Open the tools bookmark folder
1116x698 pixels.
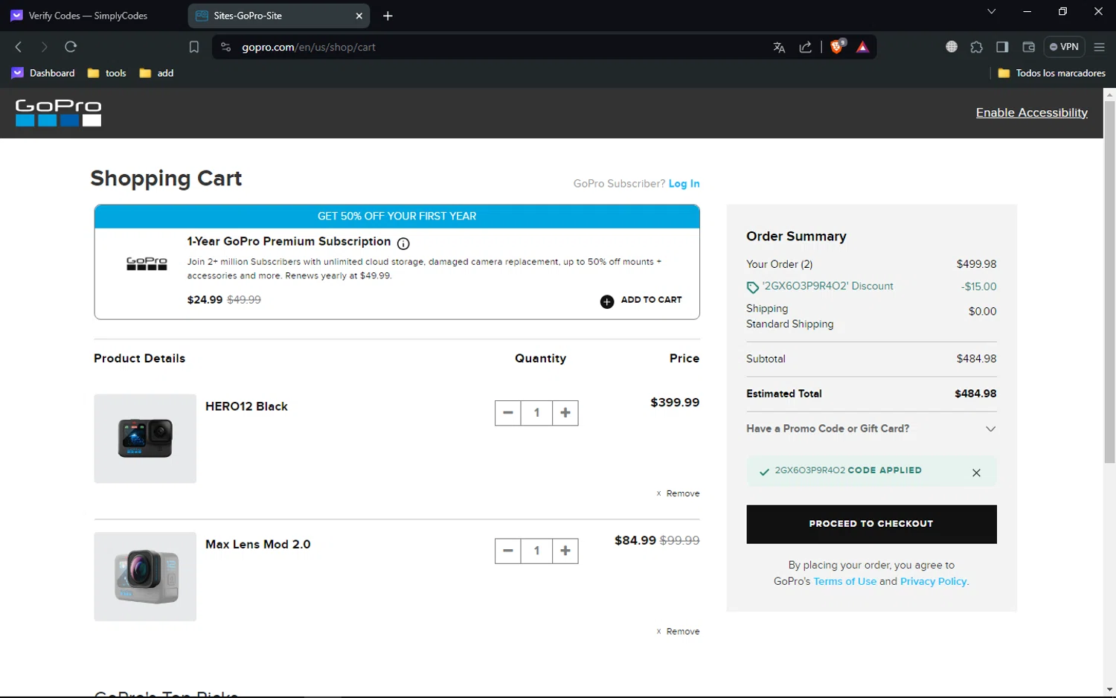107,73
